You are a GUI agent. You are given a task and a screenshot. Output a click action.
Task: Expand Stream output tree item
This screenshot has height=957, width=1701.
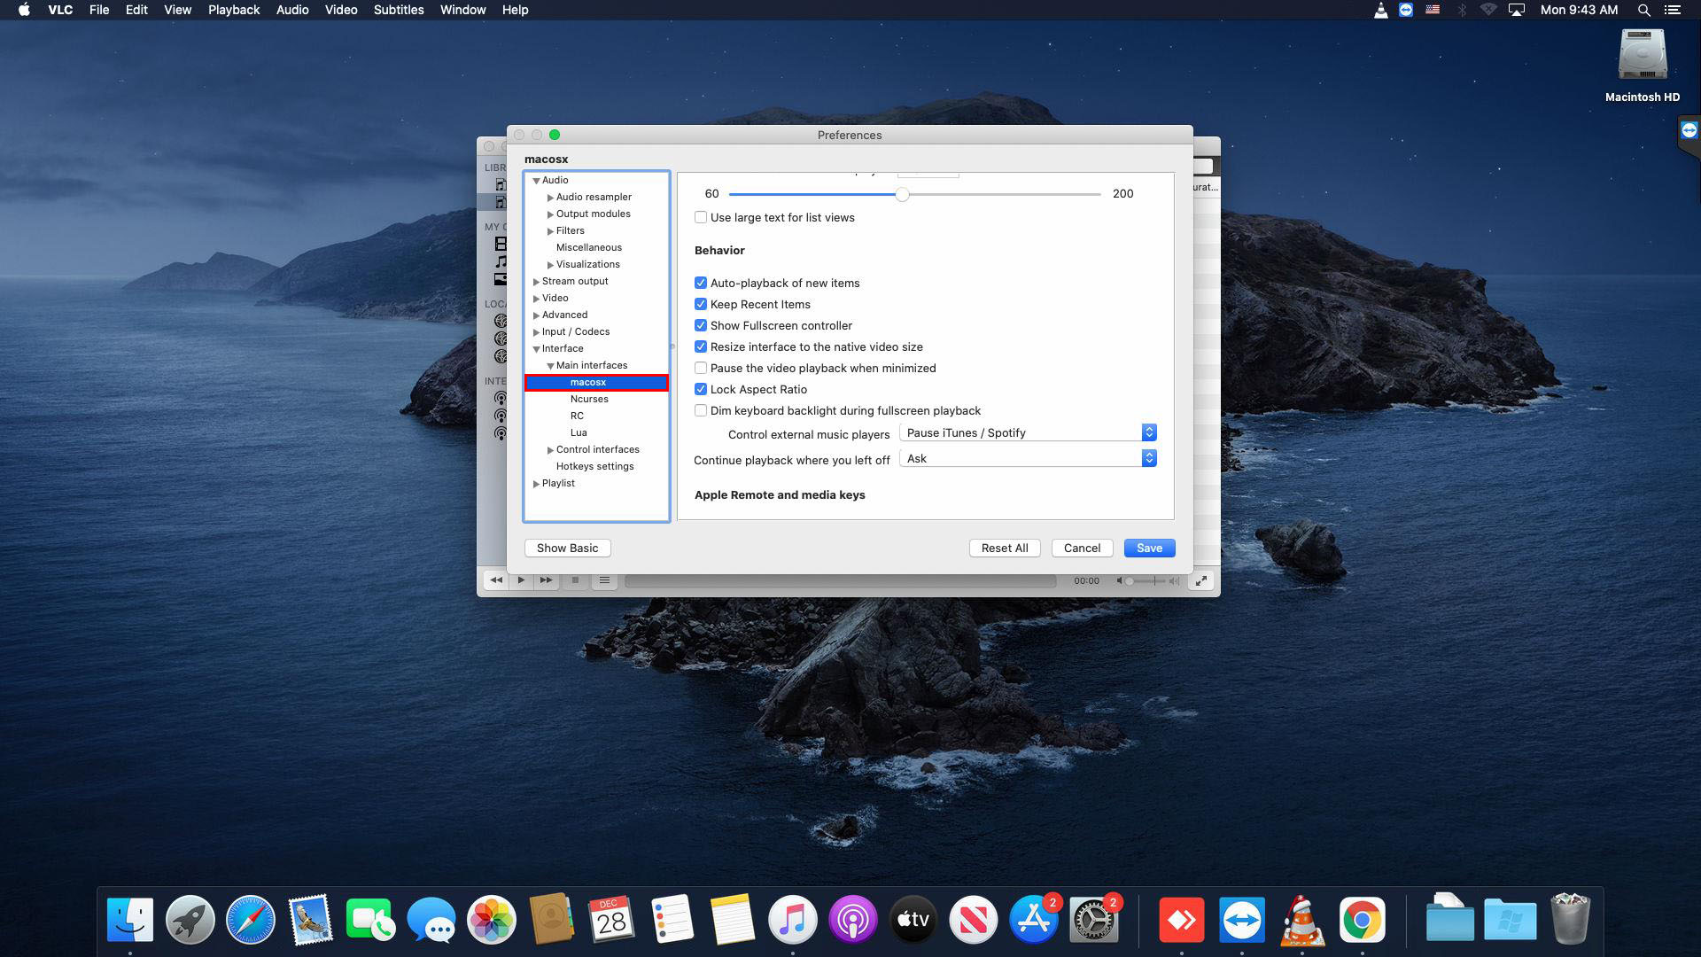536,282
